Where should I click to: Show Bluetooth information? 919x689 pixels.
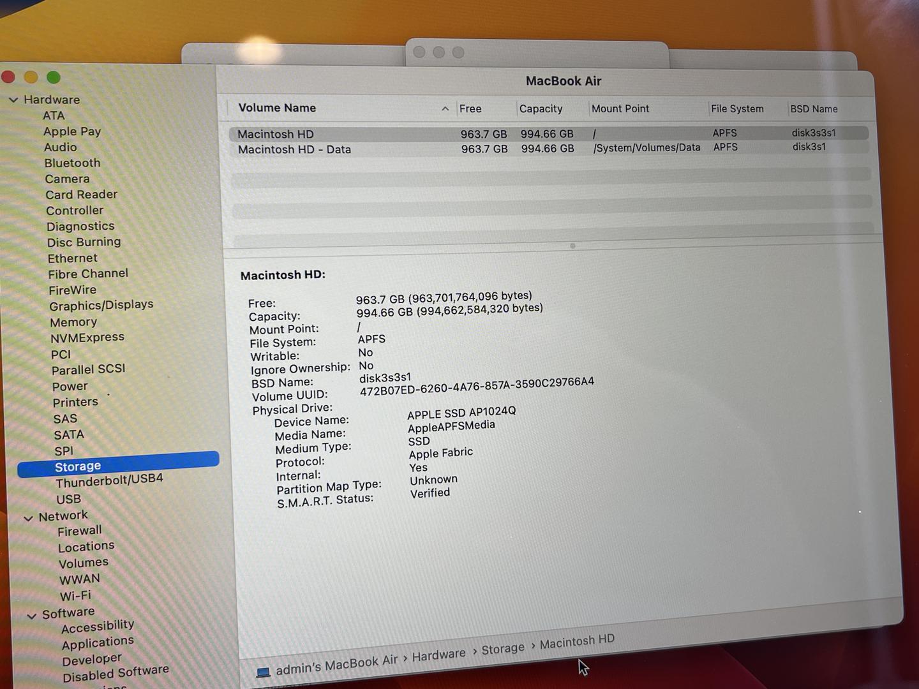click(x=72, y=163)
